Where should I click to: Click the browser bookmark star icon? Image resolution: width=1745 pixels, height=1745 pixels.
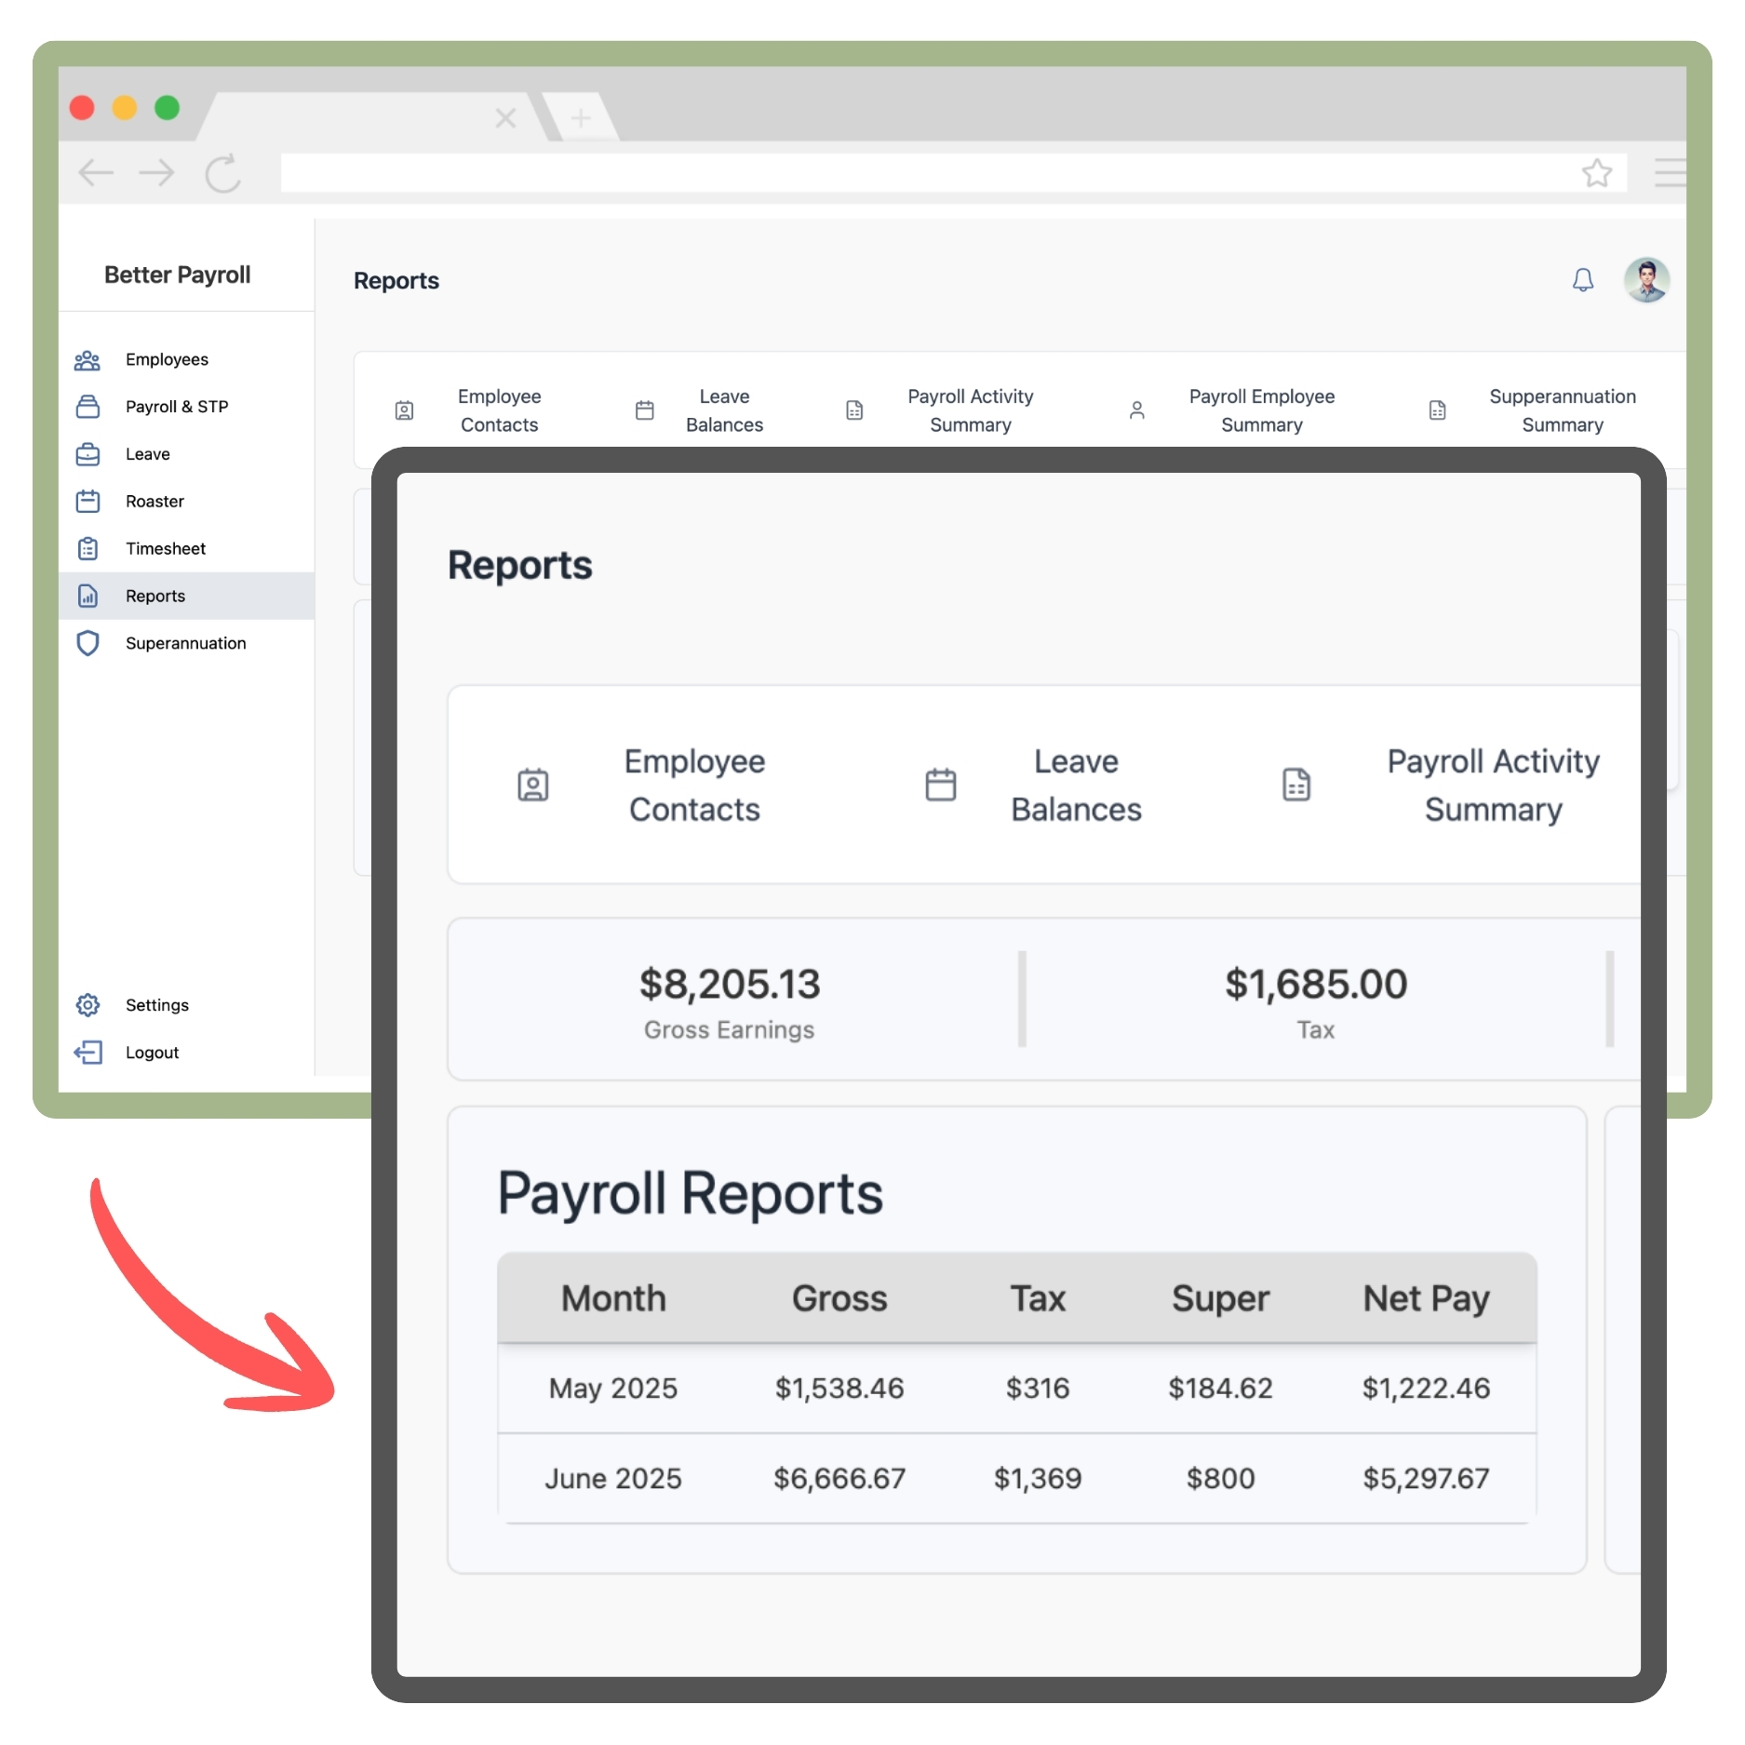1596,173
